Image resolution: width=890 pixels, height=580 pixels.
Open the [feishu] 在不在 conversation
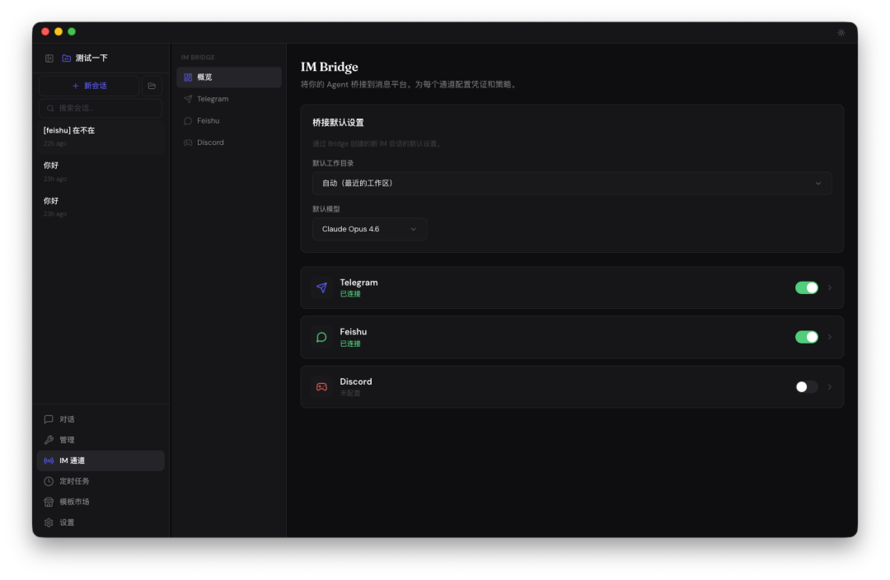tap(101, 136)
